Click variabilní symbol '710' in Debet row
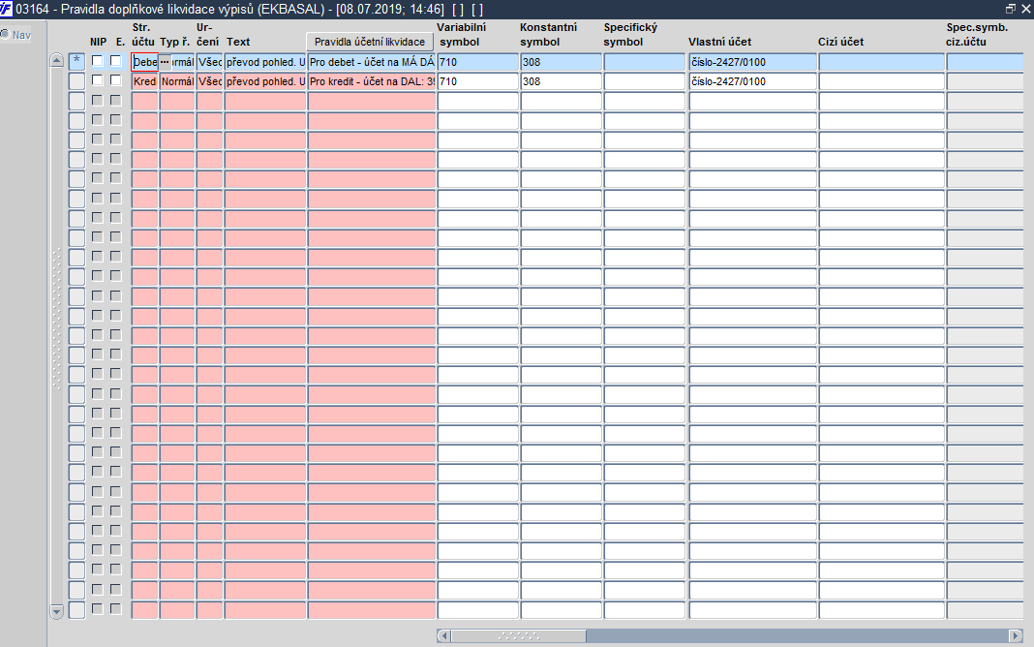Image resolution: width=1034 pixels, height=647 pixels. click(478, 62)
